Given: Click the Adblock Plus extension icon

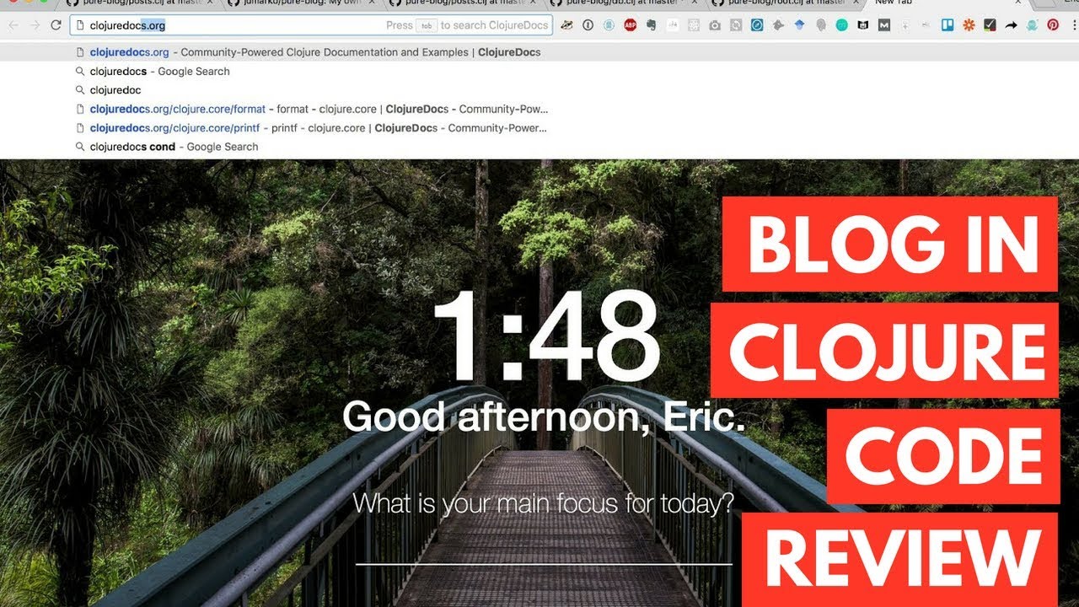Looking at the screenshot, I should (x=630, y=25).
